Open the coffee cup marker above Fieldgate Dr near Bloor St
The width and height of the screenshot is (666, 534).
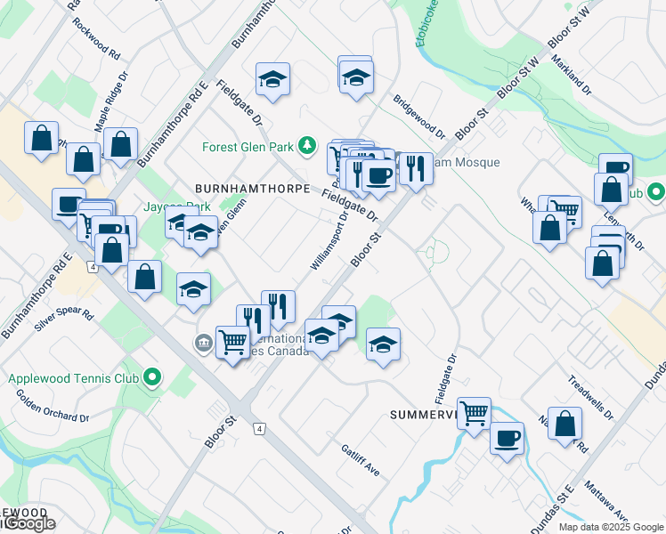[x=379, y=177]
